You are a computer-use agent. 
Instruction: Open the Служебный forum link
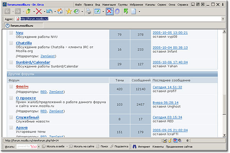pyautogui.click(x=28, y=117)
